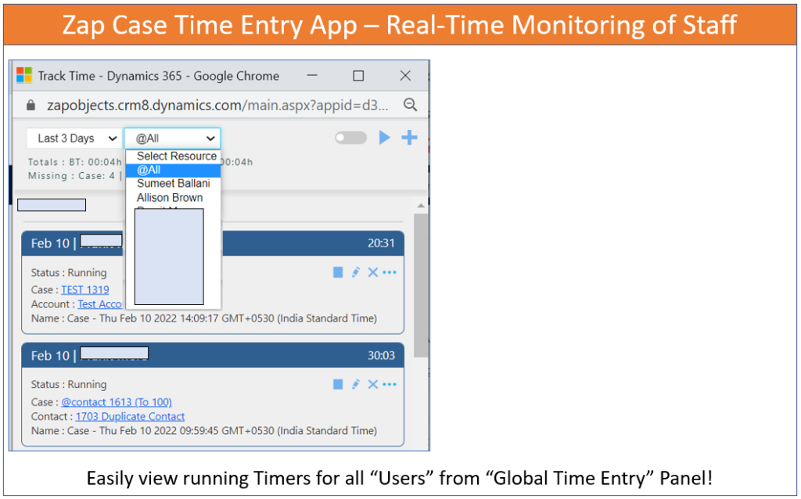This screenshot has width=801, height=499.
Task: Click the Microsoft logo in title bar
Action: 24,75
